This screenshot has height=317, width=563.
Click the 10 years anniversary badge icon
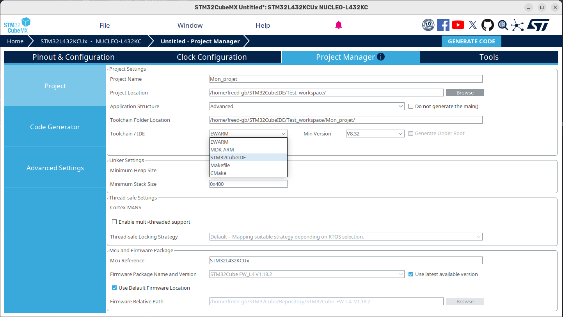[x=428, y=25]
